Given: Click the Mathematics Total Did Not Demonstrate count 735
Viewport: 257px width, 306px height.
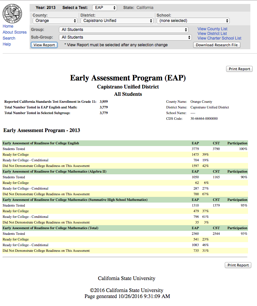Looking at the screenshot, I should point(196,251).
